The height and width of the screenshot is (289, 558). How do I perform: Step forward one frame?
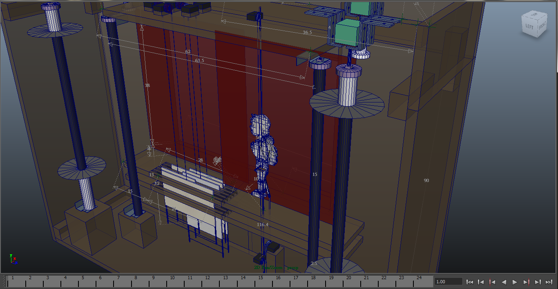(538, 282)
